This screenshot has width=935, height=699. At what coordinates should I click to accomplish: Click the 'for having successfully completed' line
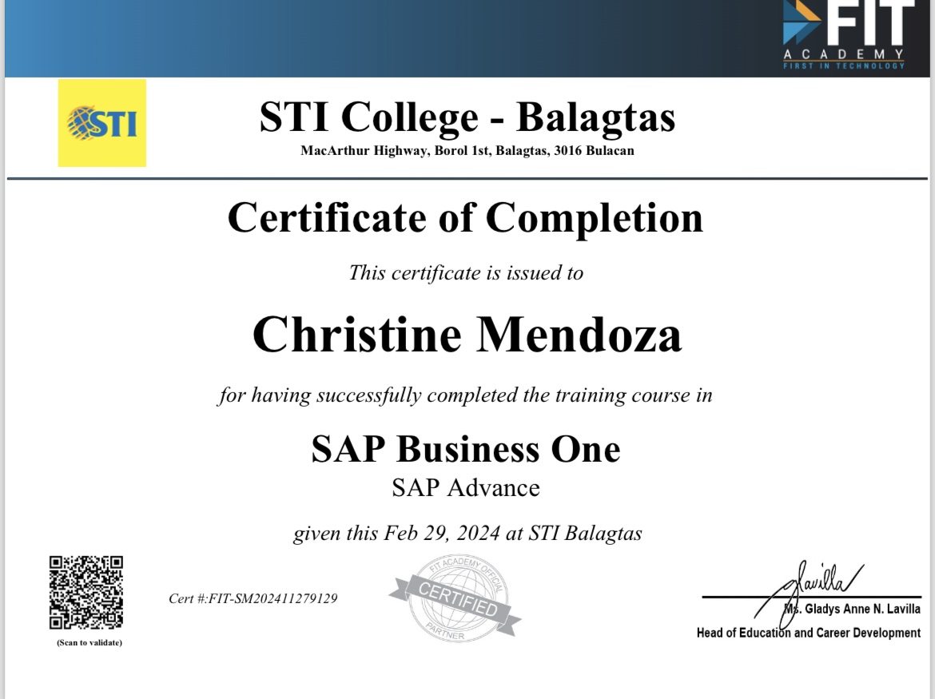pos(466,395)
